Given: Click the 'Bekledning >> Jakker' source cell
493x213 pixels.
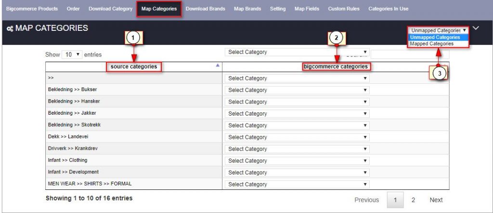Looking at the screenshot, I should (134, 113).
